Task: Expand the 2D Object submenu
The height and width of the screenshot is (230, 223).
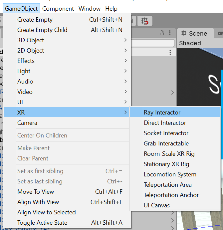Action: click(x=67, y=51)
